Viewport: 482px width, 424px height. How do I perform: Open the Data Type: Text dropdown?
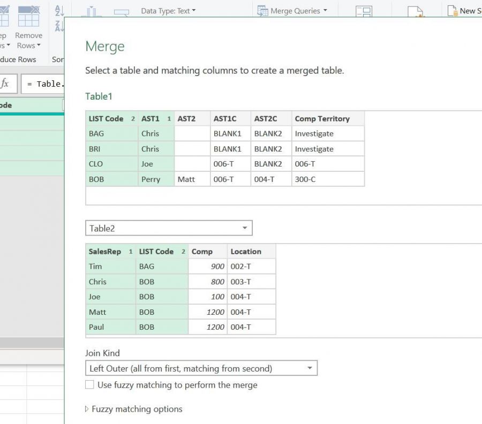168,11
